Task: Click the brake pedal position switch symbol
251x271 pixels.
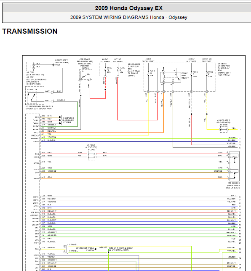Action: pos(85,74)
